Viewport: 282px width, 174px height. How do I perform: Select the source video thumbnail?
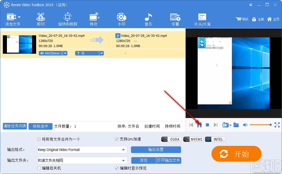(x=19, y=44)
